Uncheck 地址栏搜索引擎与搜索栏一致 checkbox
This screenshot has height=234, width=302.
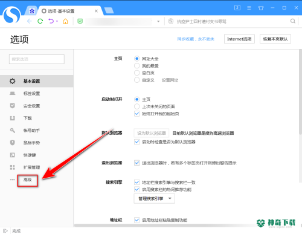click(137, 183)
